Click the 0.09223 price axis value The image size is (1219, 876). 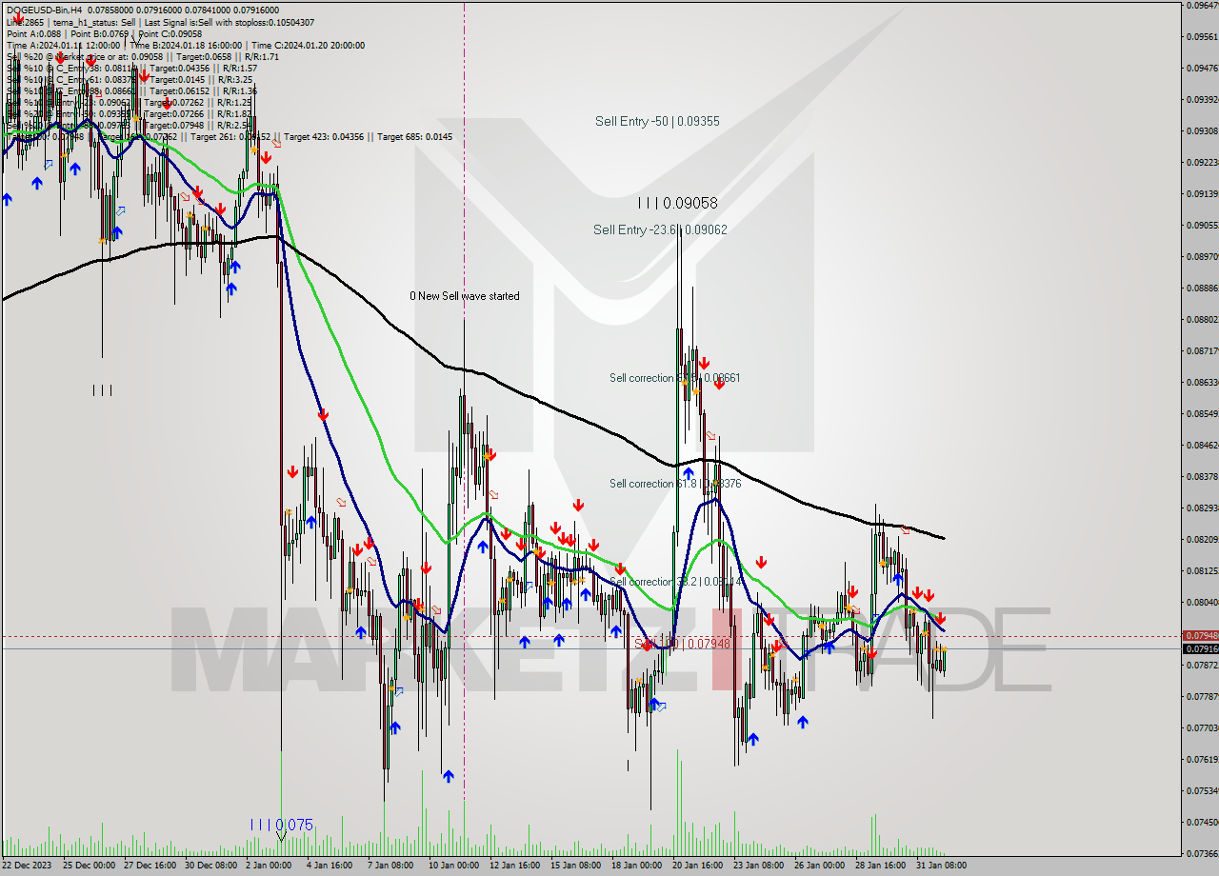point(1201,162)
